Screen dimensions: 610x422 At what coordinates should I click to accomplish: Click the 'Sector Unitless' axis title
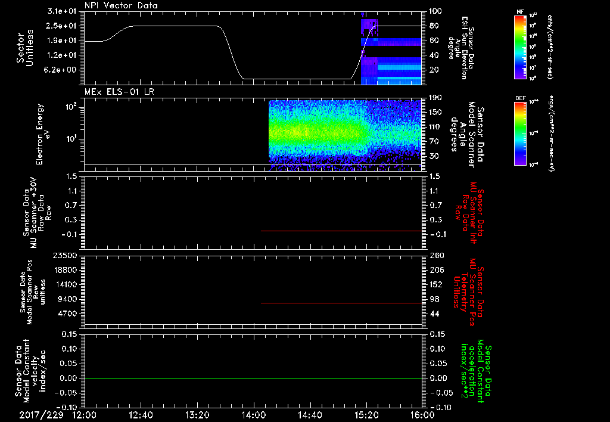tap(25, 48)
